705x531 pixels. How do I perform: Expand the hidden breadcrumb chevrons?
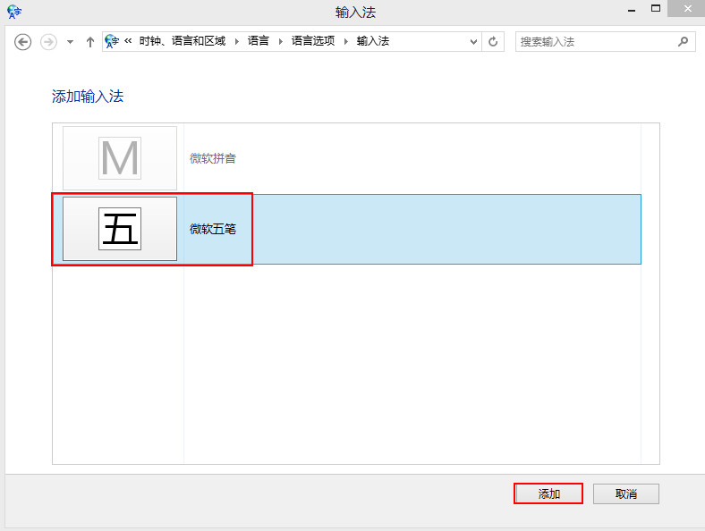[x=128, y=41]
